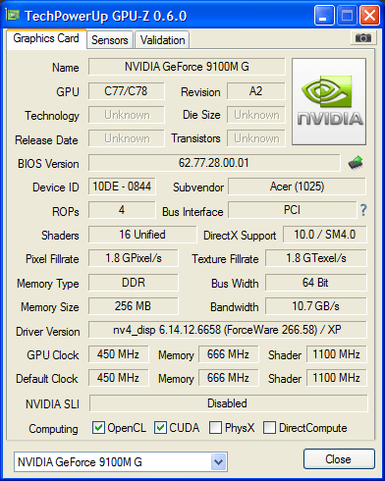Click the Die Size field showing Unknown
The width and height of the screenshot is (385, 481).
pos(256,115)
